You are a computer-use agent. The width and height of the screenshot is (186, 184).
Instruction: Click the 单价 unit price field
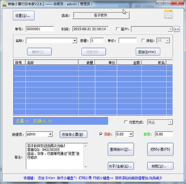(x=127, y=41)
